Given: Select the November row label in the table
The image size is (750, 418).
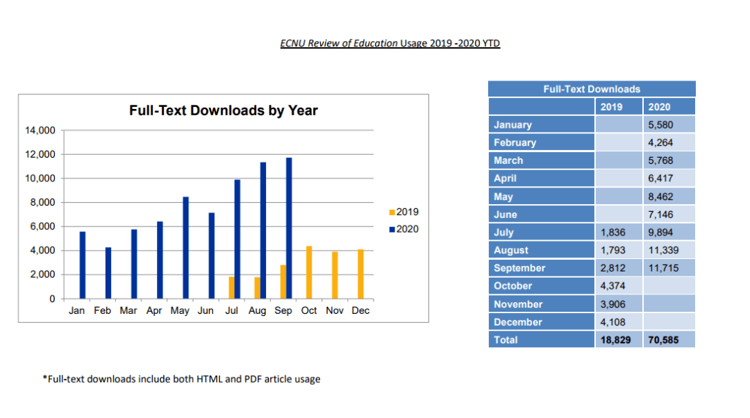Looking at the screenshot, I should 518,304.
